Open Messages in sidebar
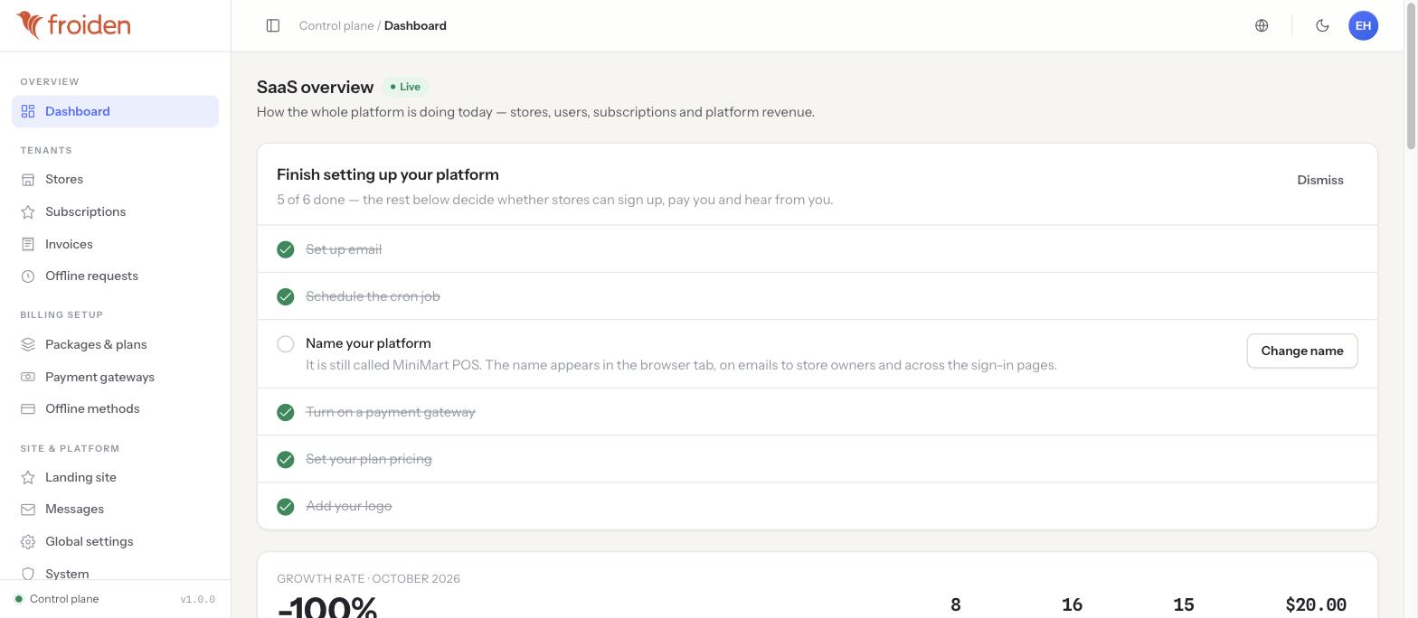 coord(115,509)
